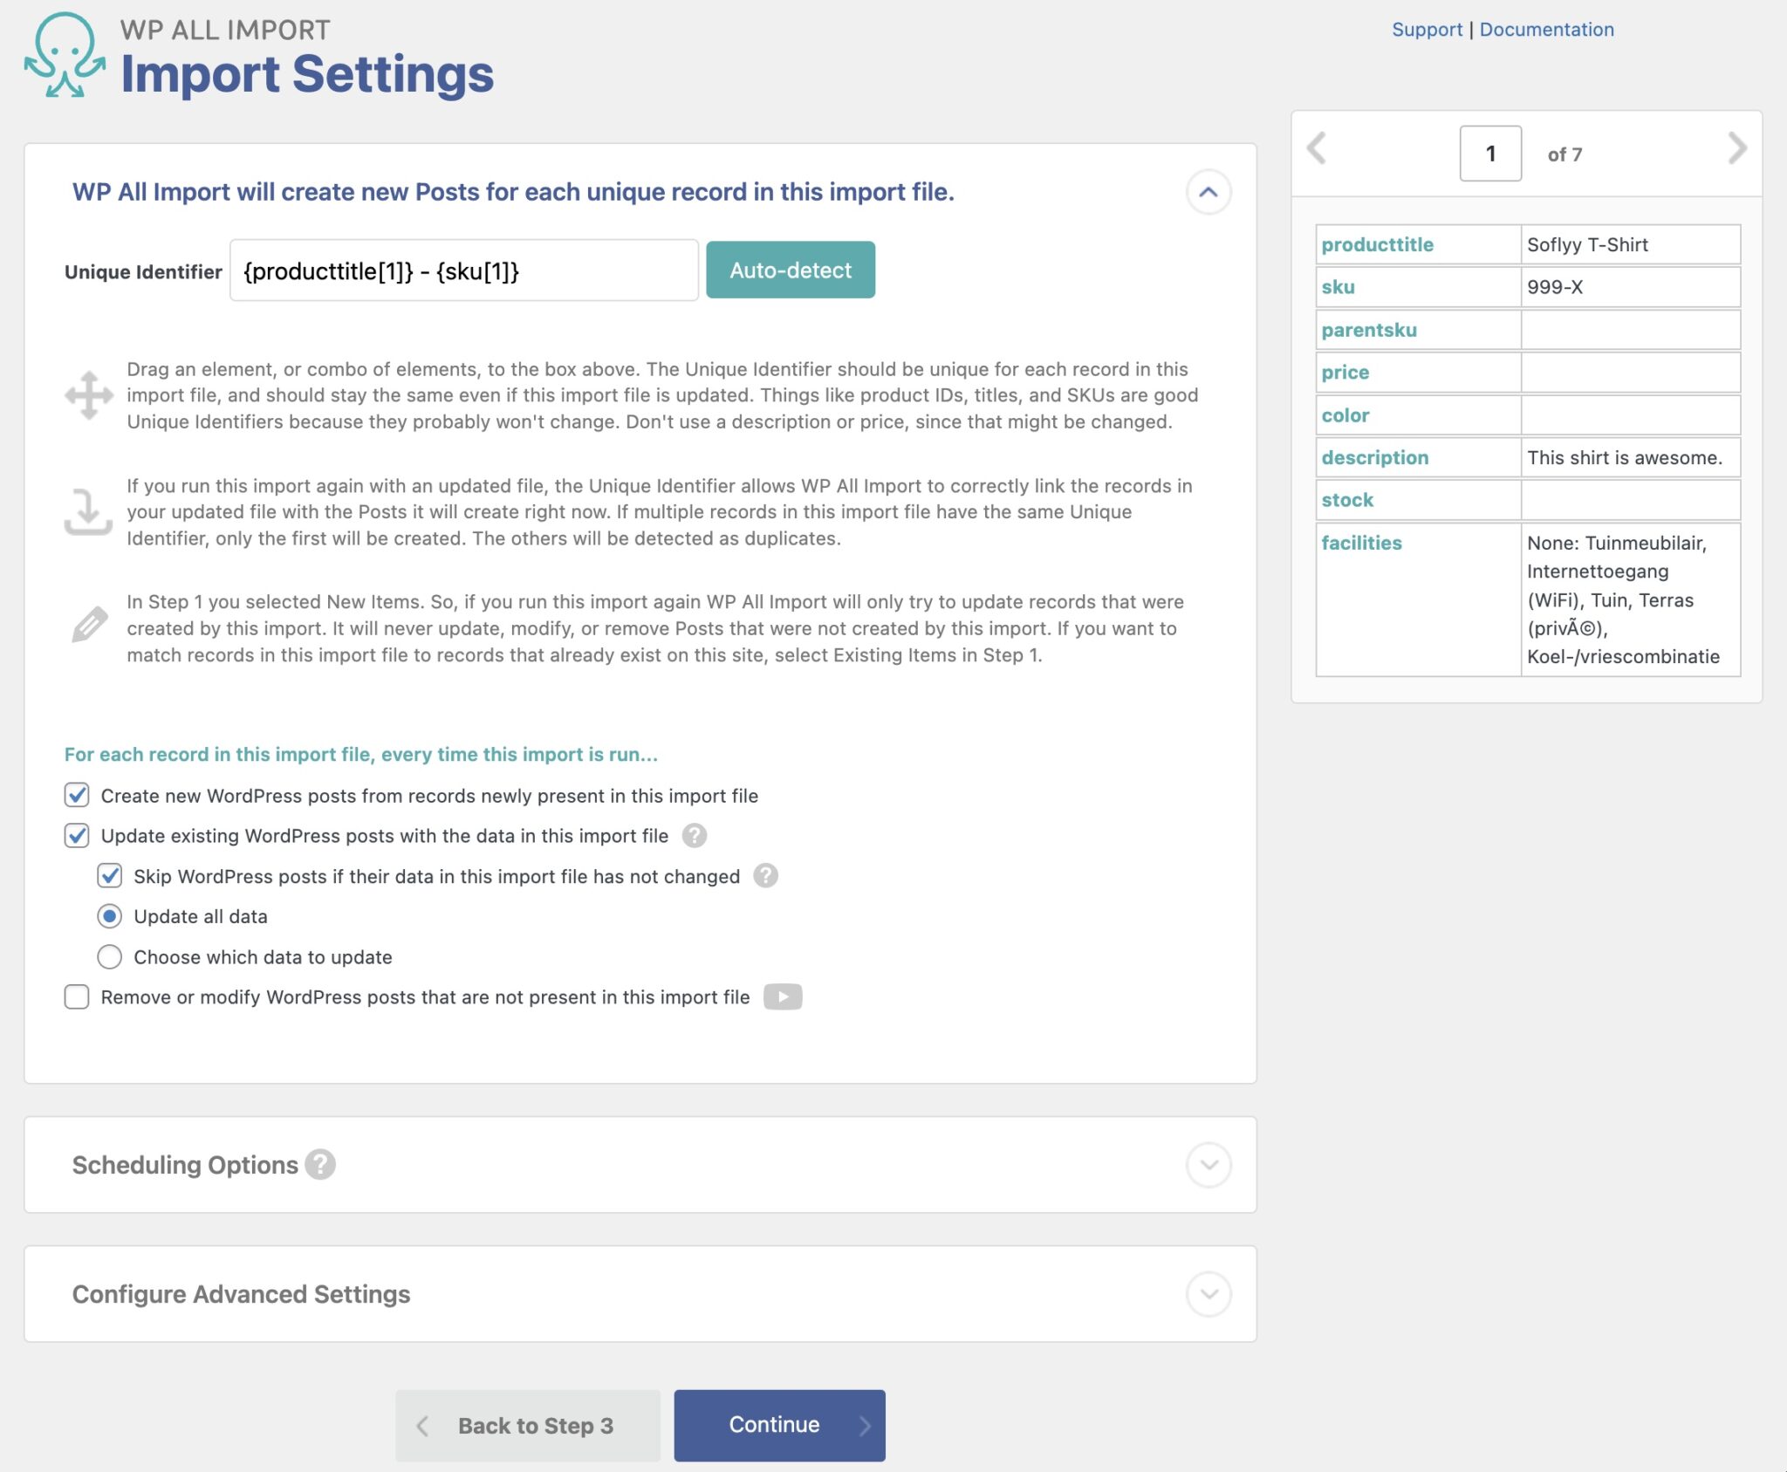Viewport: 1787px width, 1472px height.
Task: Open help tooltip for updating existing posts
Action: coord(692,836)
